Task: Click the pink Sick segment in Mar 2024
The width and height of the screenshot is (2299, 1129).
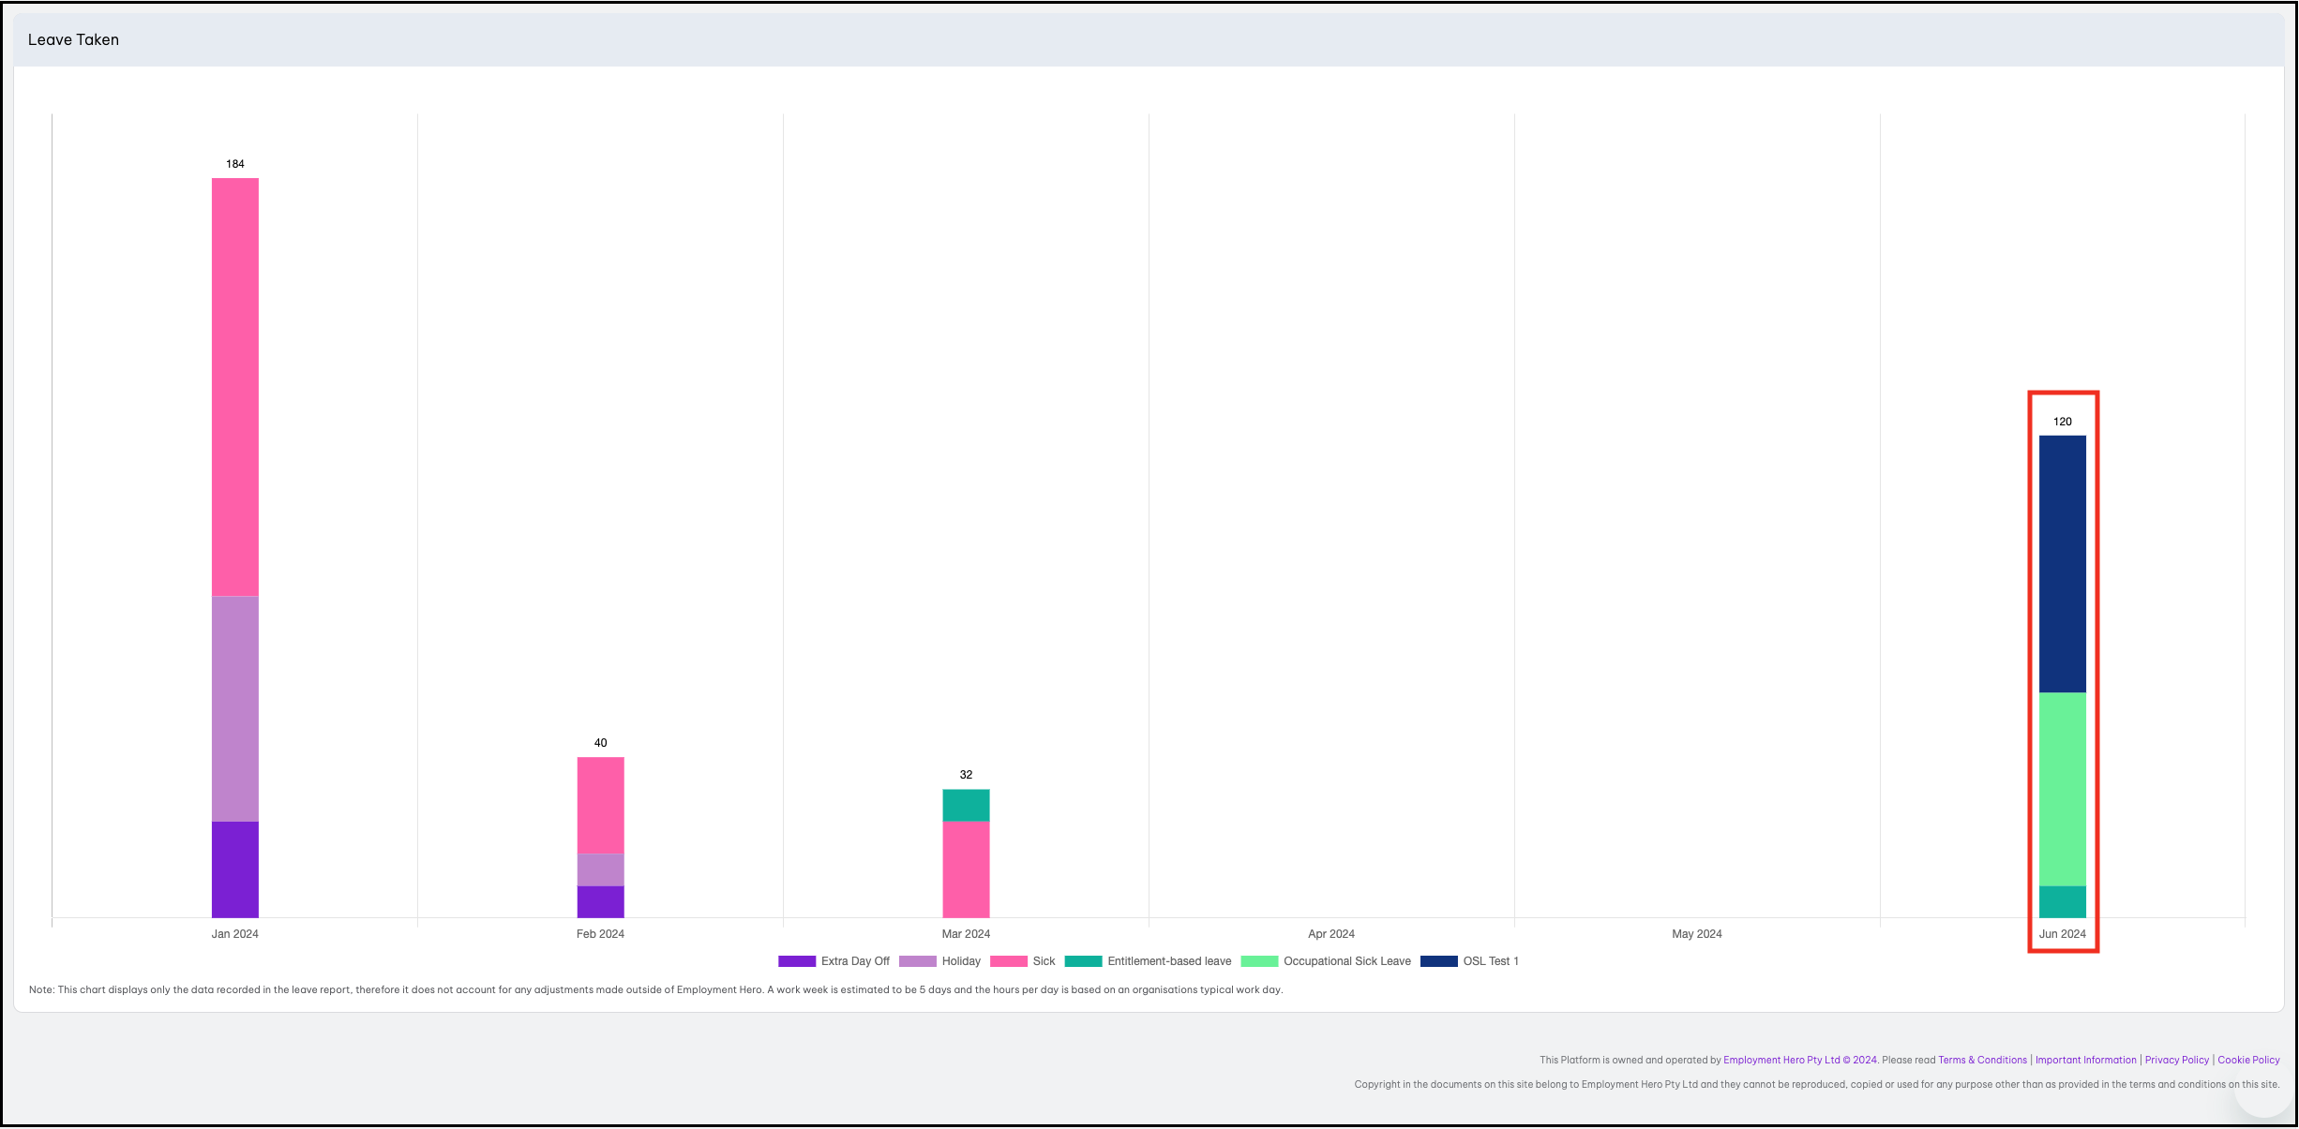Action: [966, 869]
